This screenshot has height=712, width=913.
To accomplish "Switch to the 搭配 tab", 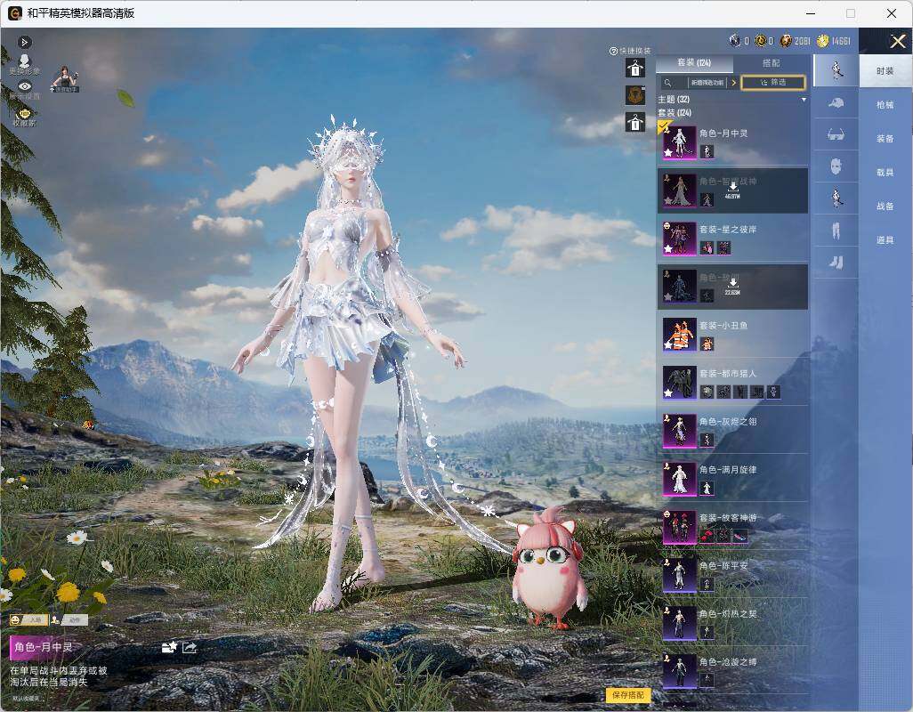I will 771,63.
